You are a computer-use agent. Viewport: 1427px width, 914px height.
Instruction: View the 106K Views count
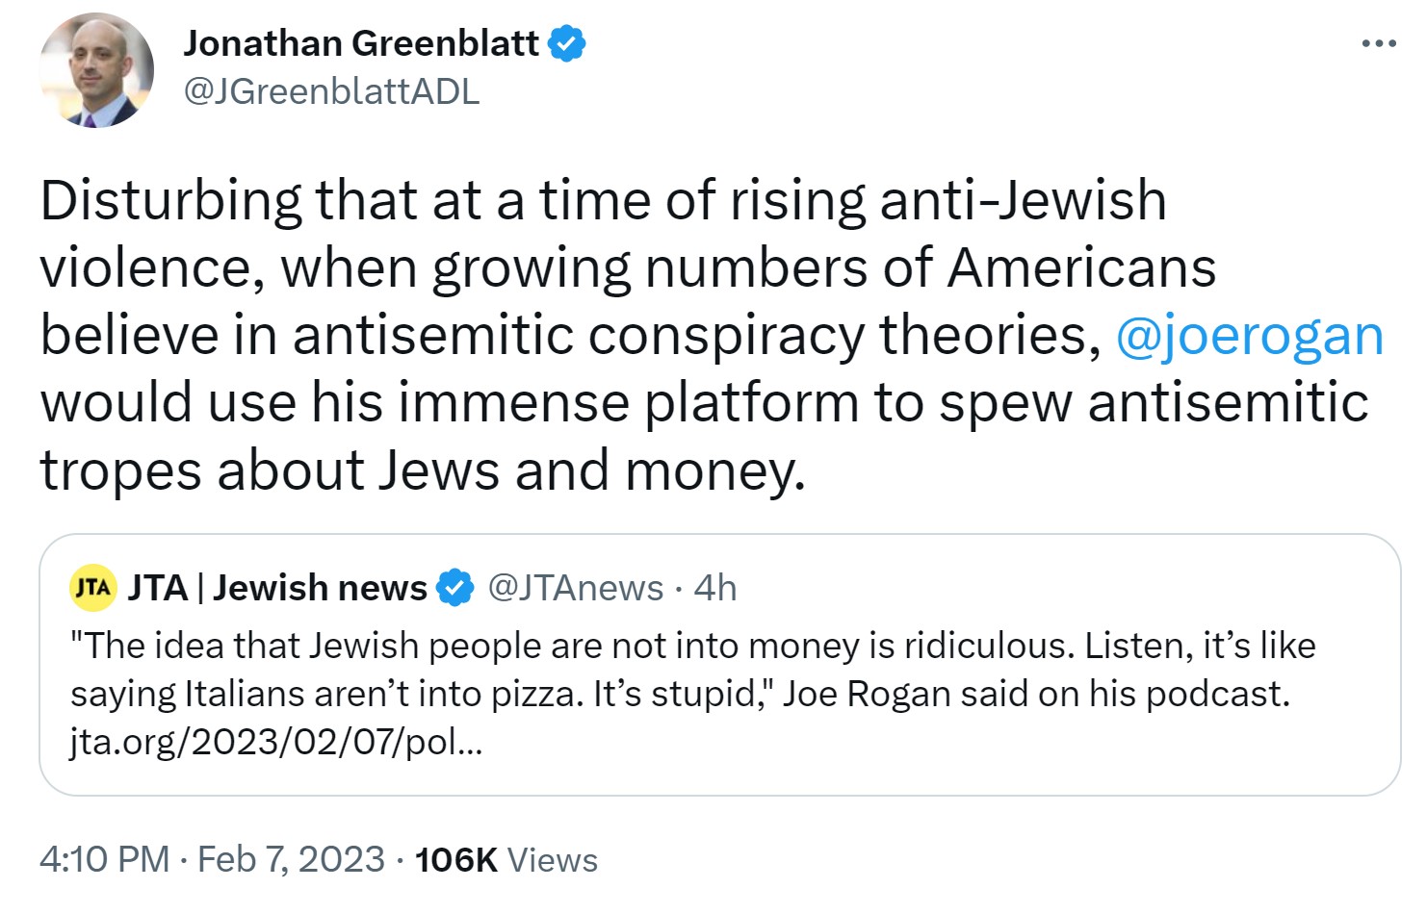(506, 859)
